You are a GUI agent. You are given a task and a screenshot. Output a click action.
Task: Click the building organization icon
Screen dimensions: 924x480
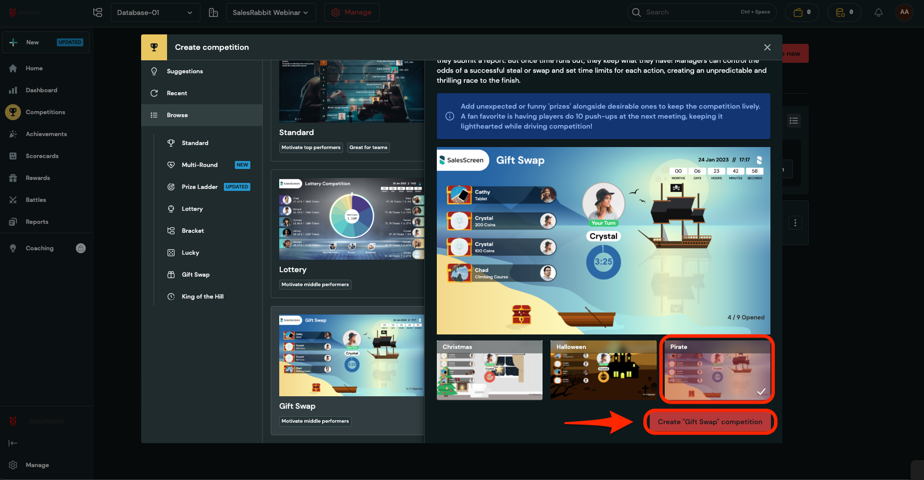tap(213, 12)
